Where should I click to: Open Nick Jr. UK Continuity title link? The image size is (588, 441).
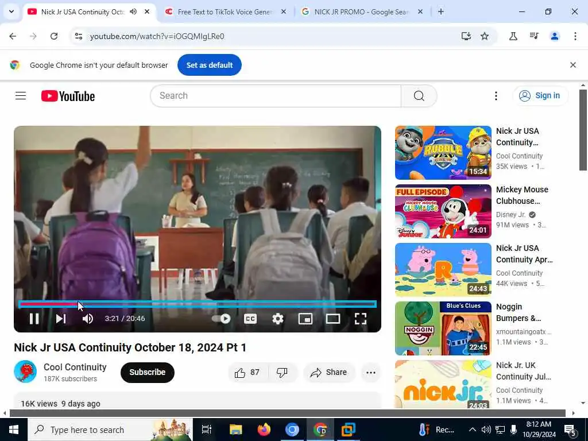[524, 371]
